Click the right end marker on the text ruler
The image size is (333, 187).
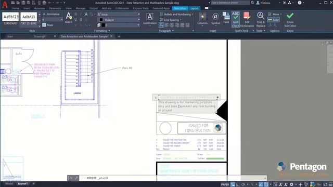[217, 98]
